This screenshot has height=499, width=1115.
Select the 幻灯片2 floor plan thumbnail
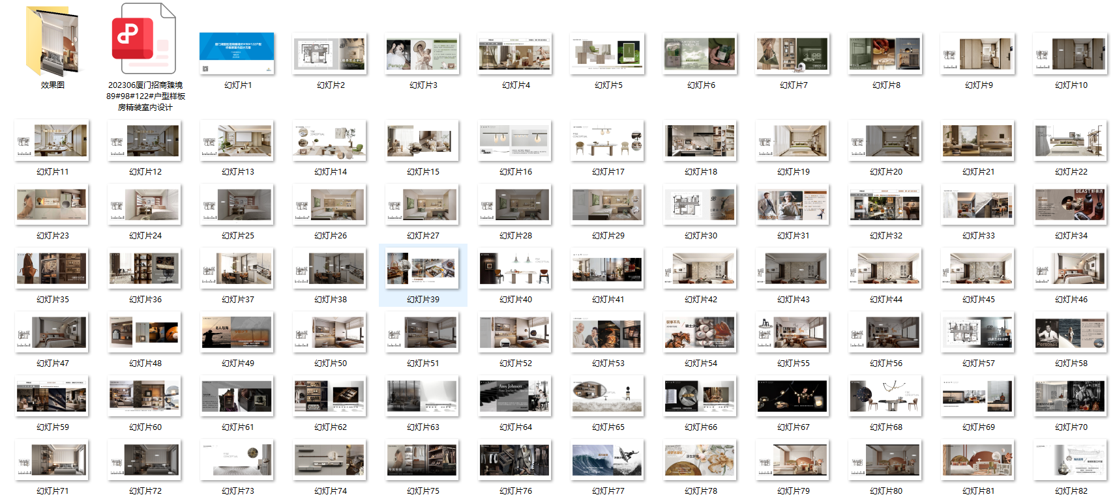pyautogui.click(x=330, y=53)
